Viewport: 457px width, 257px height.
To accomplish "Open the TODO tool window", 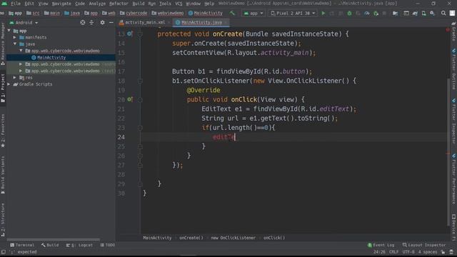I will tap(108, 245).
